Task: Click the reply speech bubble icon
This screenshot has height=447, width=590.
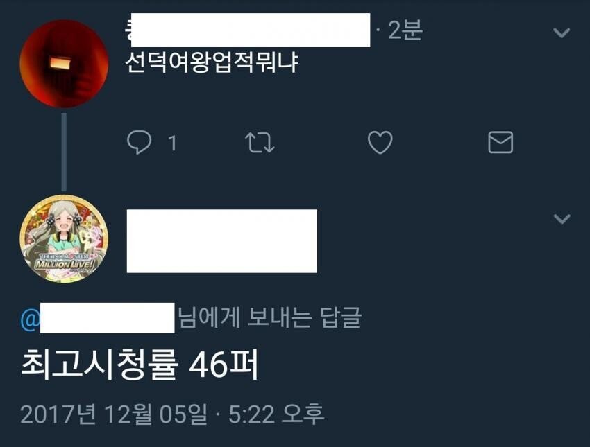Action: tap(140, 142)
